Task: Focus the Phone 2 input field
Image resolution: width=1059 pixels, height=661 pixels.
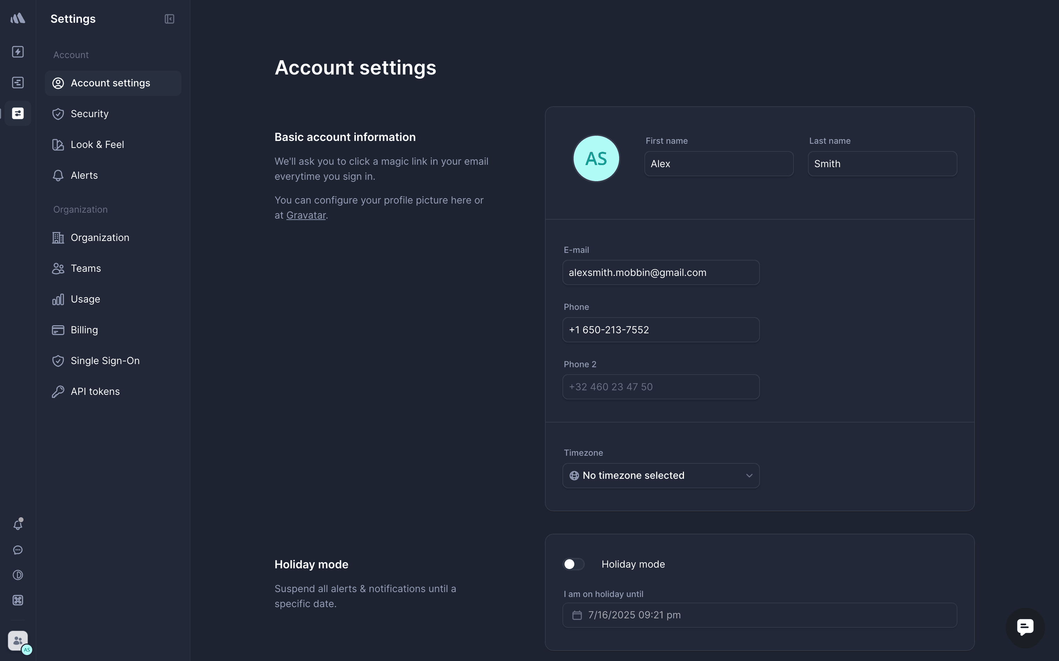Action: [x=661, y=387]
